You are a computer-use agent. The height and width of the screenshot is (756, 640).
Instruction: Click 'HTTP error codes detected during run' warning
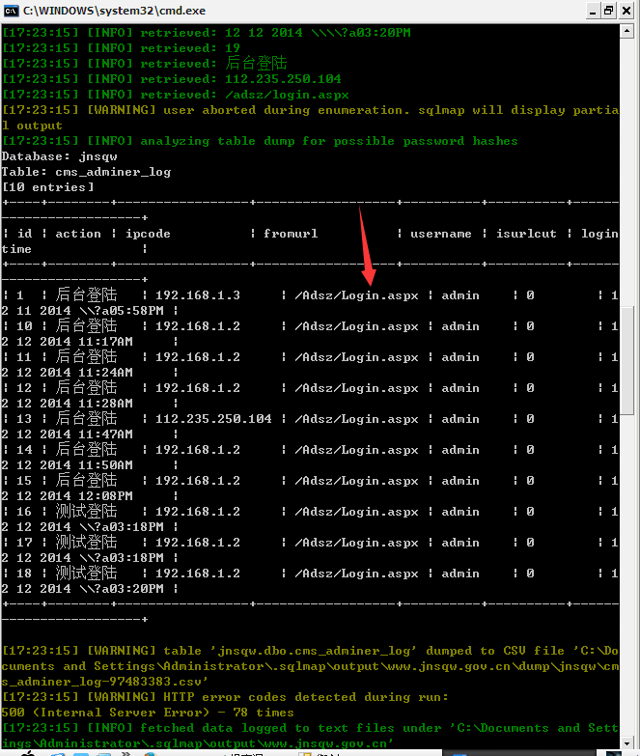coord(225,697)
